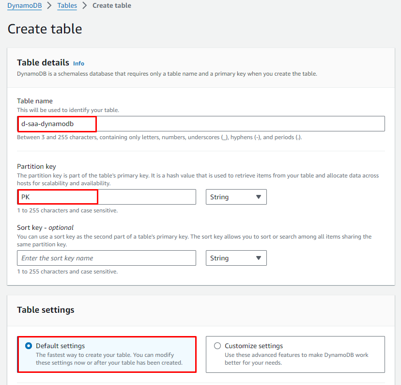This screenshot has height=385, width=401.
Task: Go to the Tables breadcrumb link
Action: 67,6
